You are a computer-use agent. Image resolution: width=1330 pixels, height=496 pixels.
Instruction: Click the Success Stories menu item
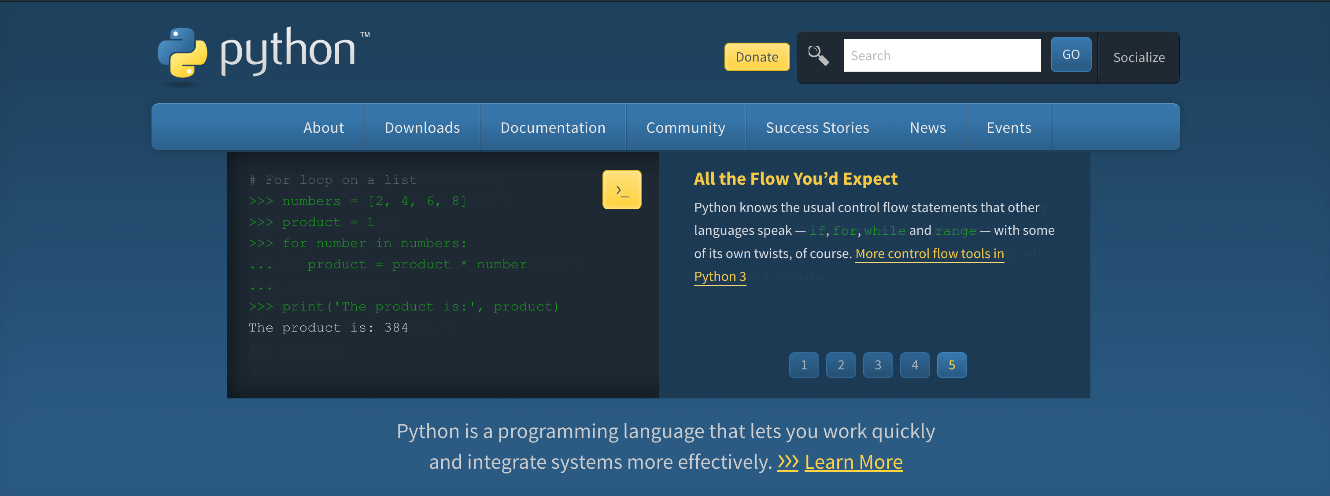tap(817, 127)
